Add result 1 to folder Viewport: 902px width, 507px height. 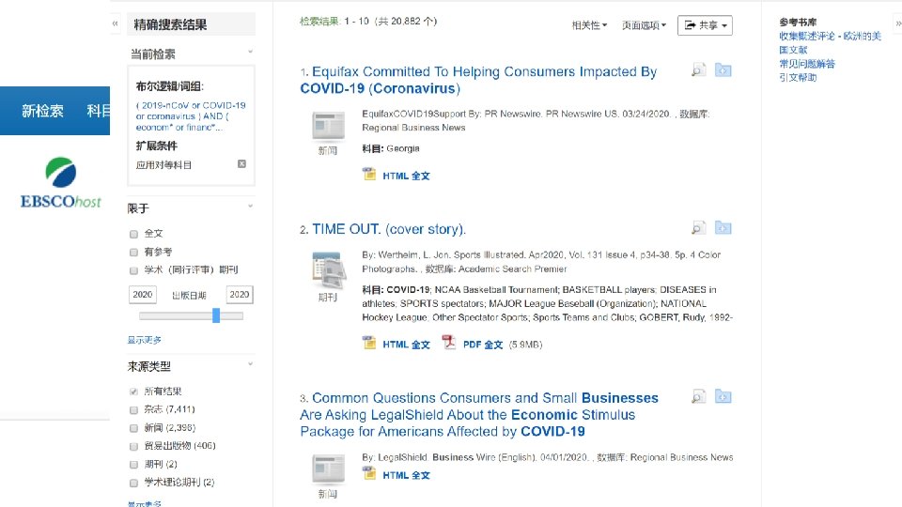click(723, 70)
